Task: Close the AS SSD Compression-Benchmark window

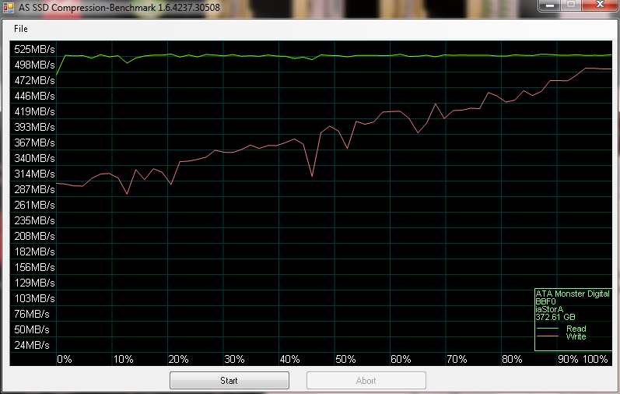Action: click(599, 5)
